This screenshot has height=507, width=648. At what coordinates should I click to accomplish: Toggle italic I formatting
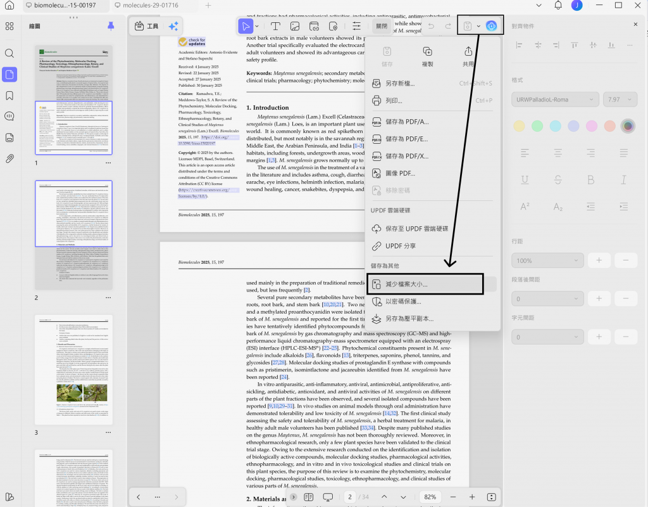(623, 179)
